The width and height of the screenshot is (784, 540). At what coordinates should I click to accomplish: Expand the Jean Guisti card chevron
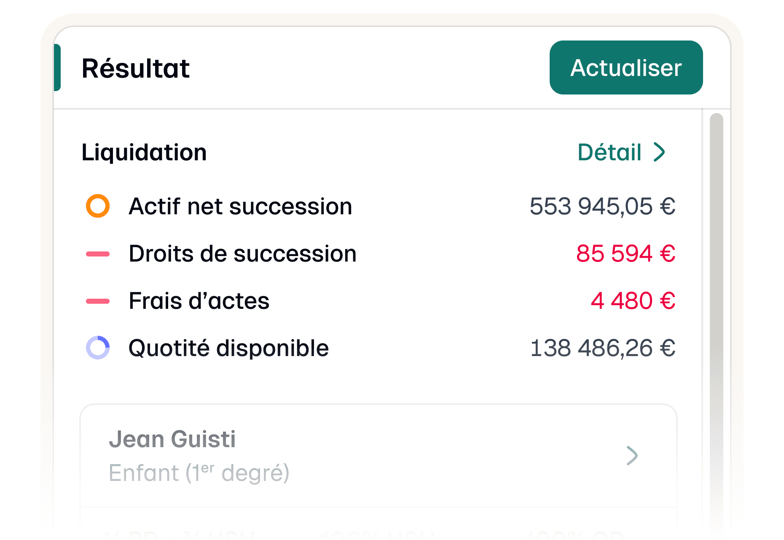[632, 456]
